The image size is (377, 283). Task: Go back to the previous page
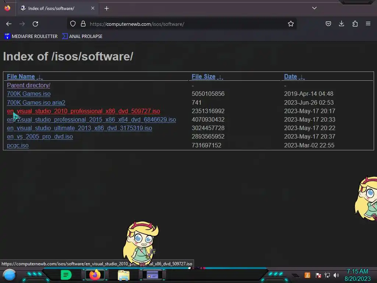pyautogui.click(x=9, y=24)
